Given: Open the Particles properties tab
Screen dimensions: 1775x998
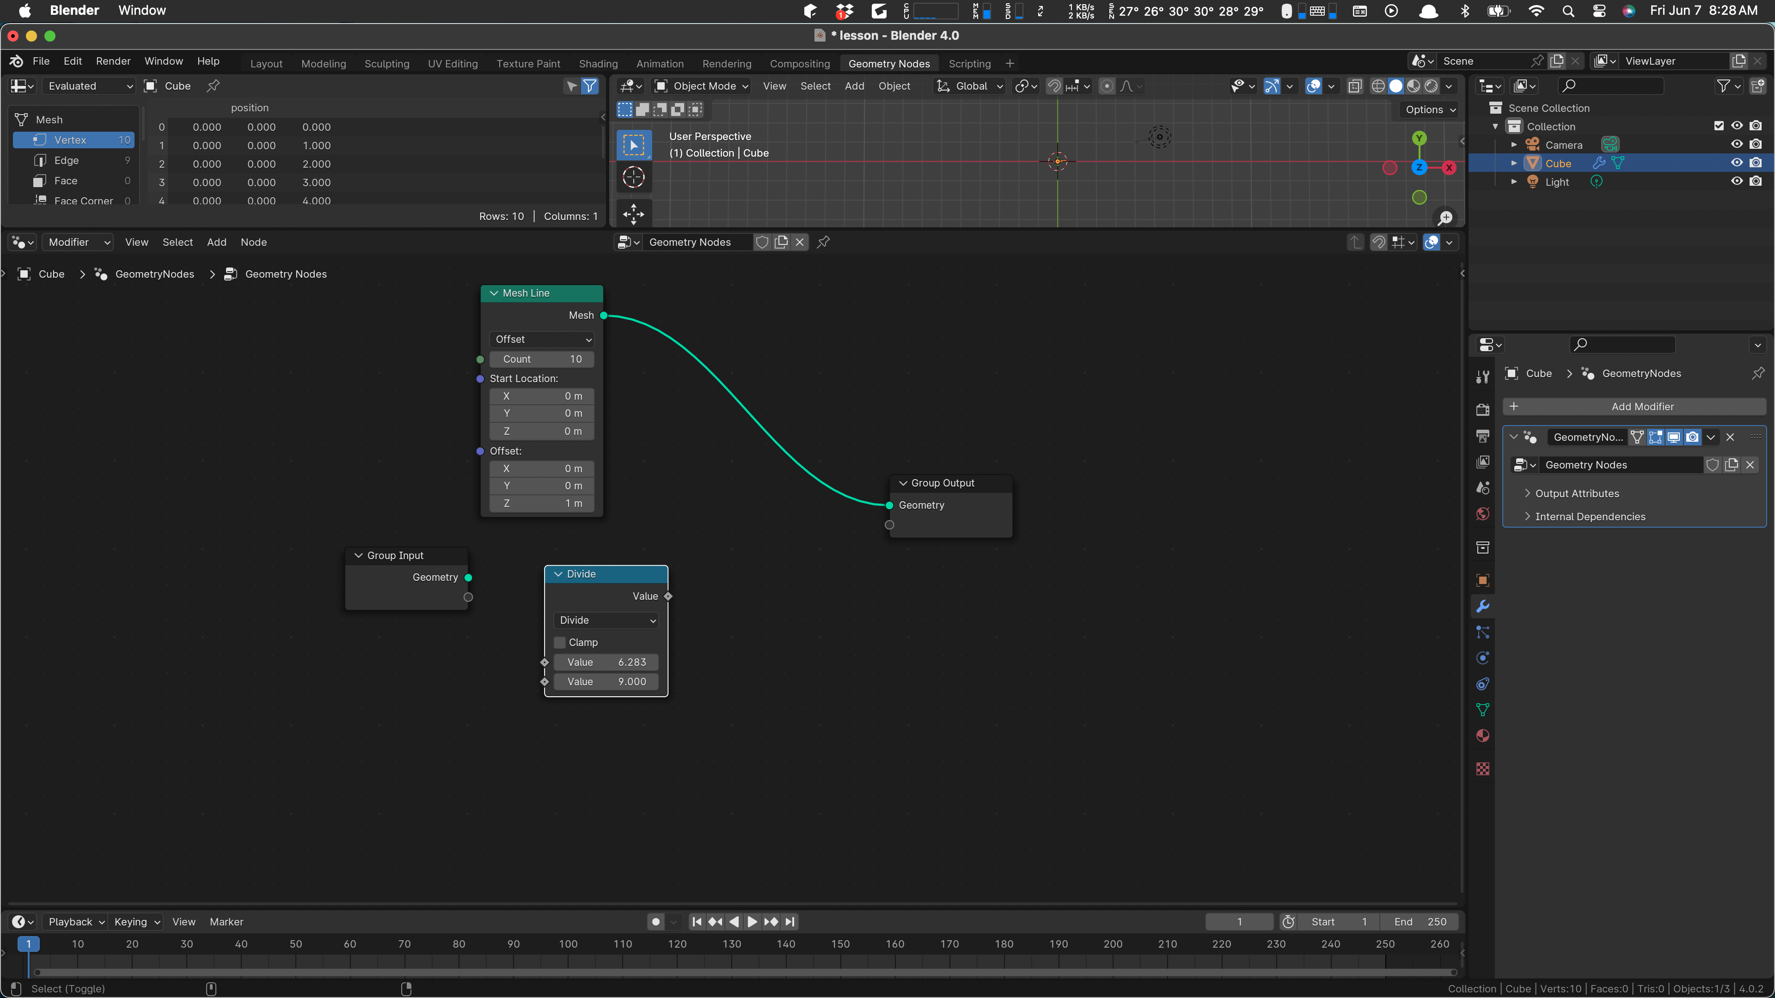Looking at the screenshot, I should [1483, 632].
